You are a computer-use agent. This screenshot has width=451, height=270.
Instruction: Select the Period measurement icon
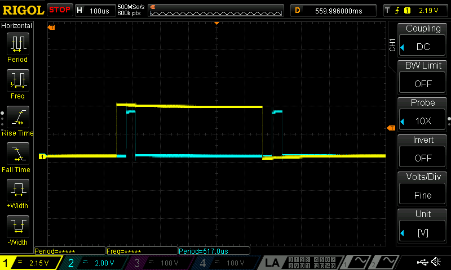(17, 44)
